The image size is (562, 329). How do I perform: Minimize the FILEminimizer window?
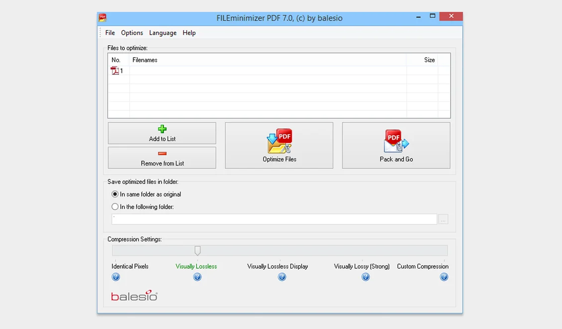[x=418, y=16]
